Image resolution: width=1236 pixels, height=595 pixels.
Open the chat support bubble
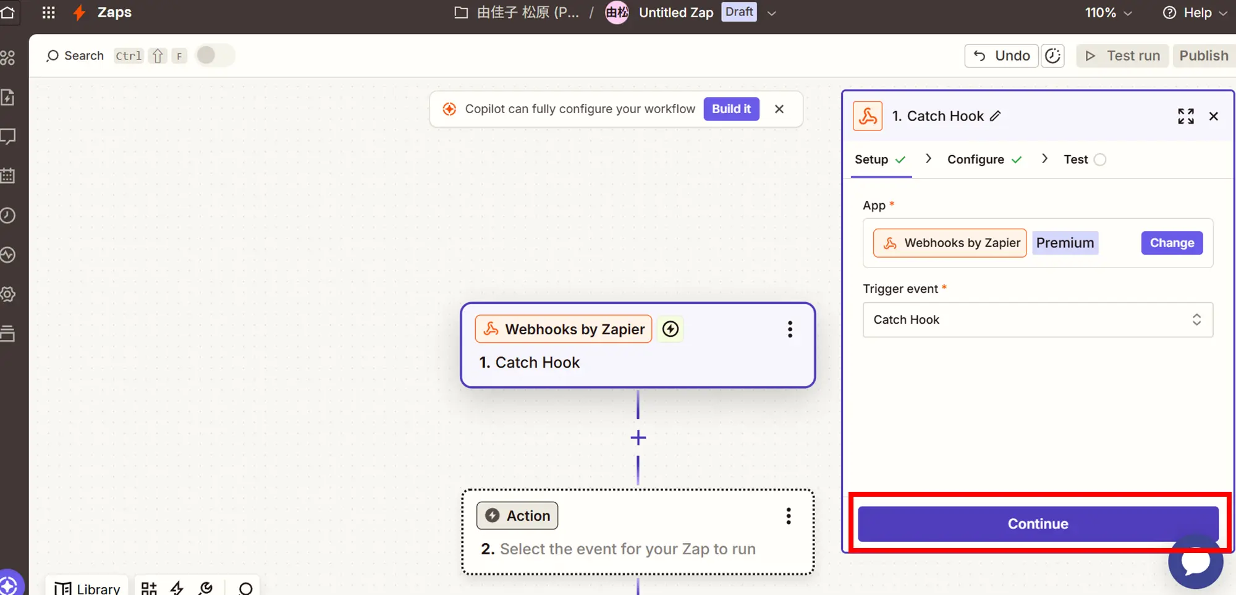pos(1195,562)
